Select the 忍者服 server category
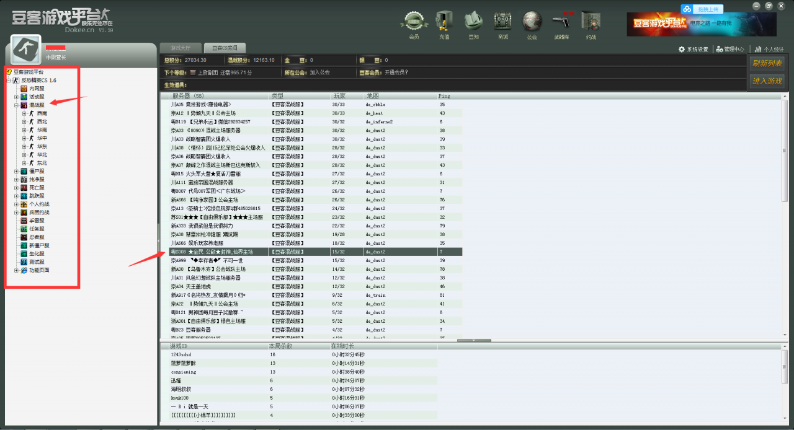794x430 pixels. pos(35,237)
